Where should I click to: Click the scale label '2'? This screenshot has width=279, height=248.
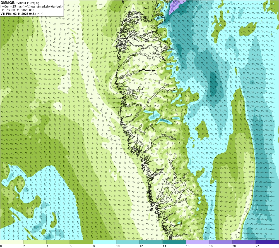point(24,246)
